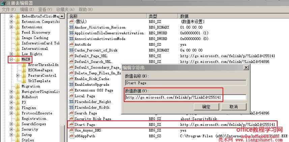289x142 pixels.
Task: Click string icon of Default_Page_URL
Action: click(71, 56)
